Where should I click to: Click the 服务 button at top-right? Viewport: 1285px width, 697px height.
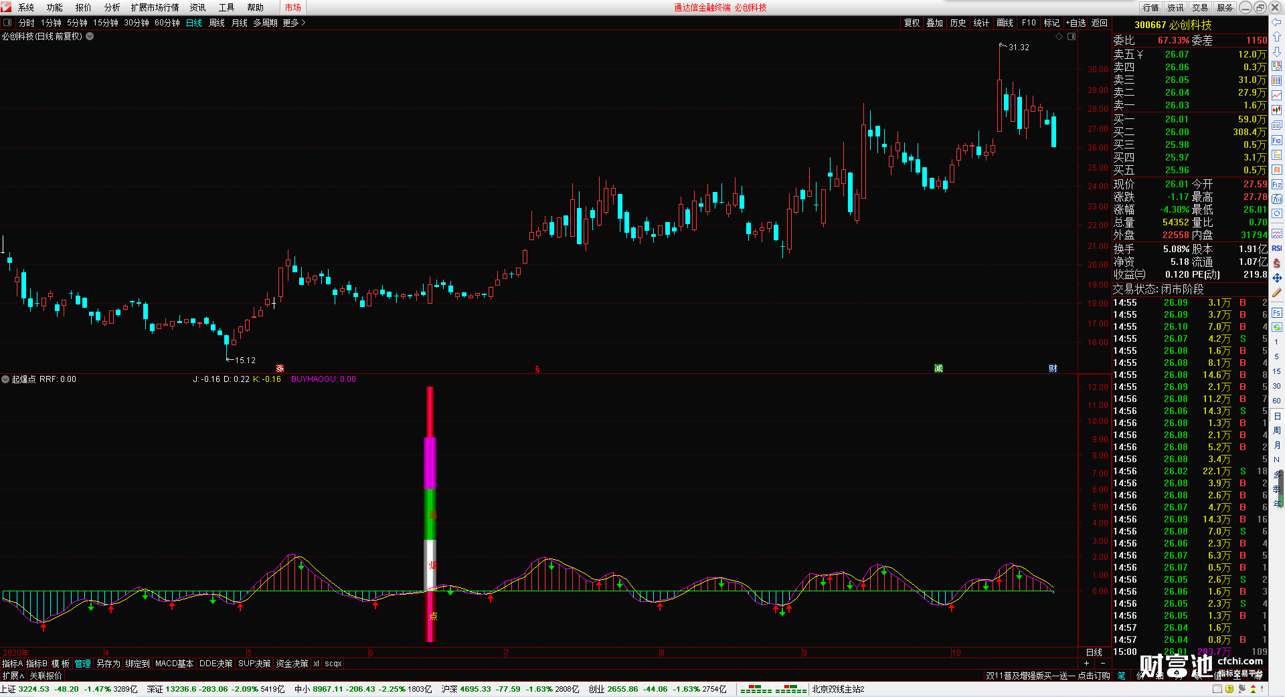tap(1225, 7)
